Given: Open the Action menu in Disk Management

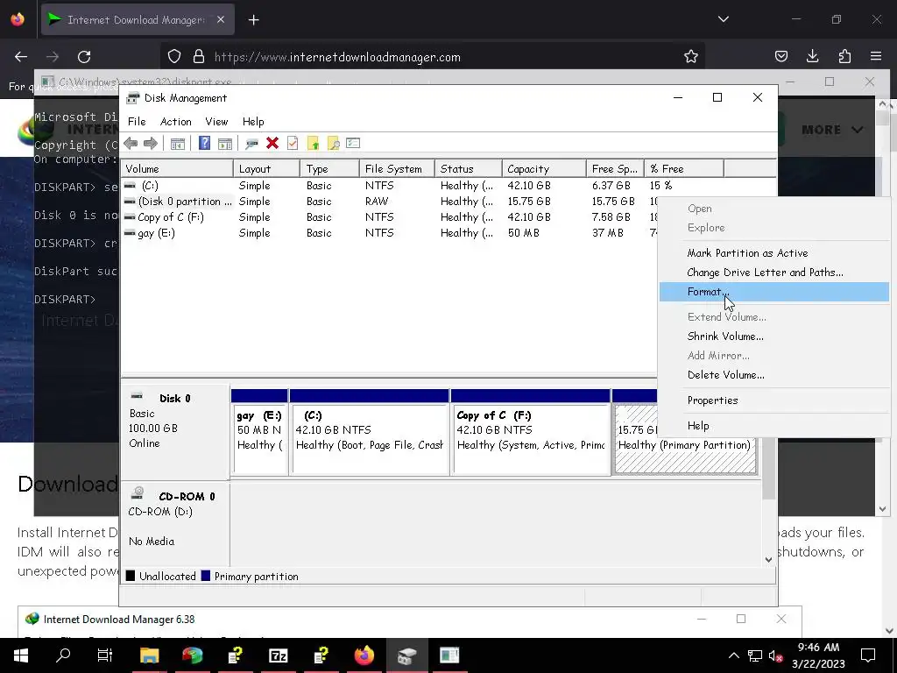Looking at the screenshot, I should (175, 121).
